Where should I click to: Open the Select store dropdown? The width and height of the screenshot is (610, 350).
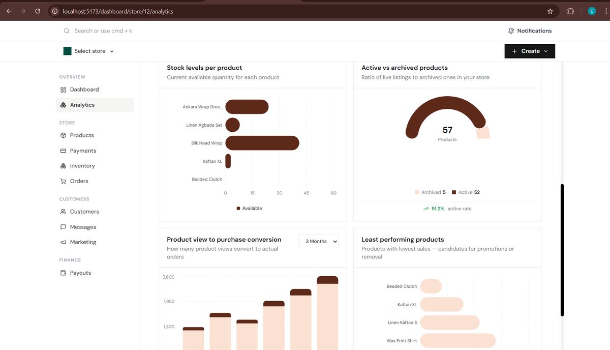[88, 51]
